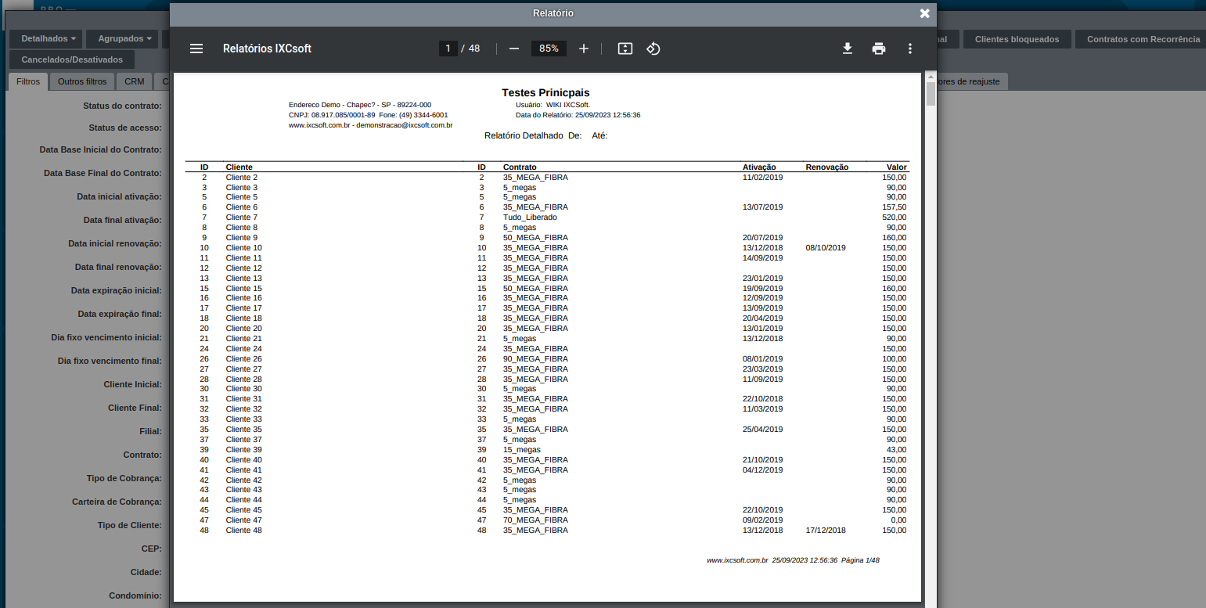Click the Cliente column header
The width and height of the screenshot is (1206, 608).
(239, 167)
